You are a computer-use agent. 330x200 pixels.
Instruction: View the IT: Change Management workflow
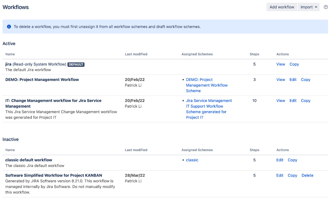coord(281,100)
